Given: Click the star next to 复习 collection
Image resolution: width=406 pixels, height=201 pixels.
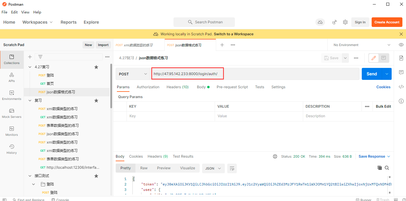Looking at the screenshot, I should point(96,100).
